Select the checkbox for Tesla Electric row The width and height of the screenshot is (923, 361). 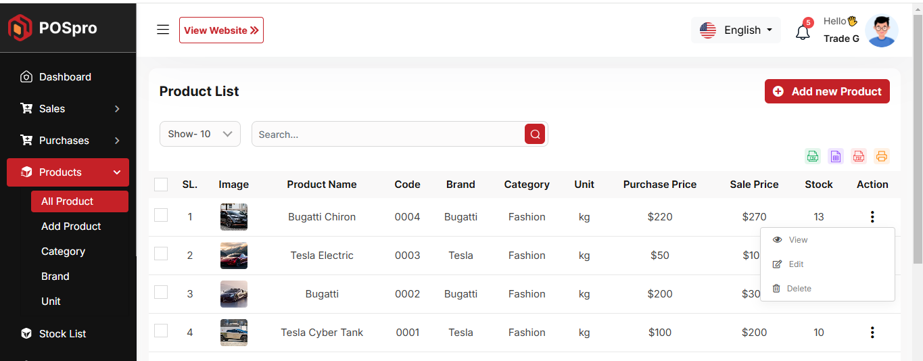click(x=161, y=254)
